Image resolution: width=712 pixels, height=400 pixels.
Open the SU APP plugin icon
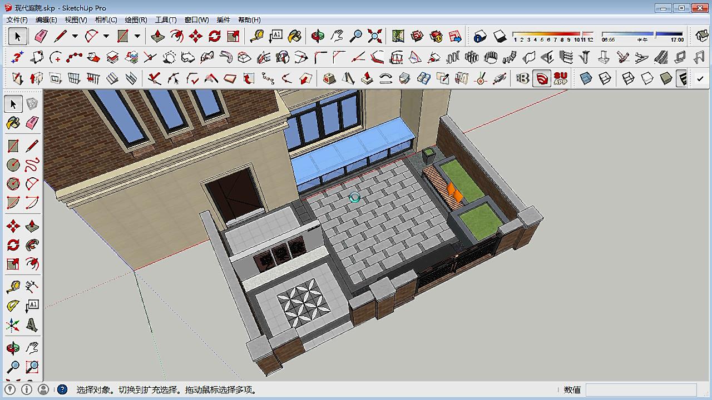560,78
